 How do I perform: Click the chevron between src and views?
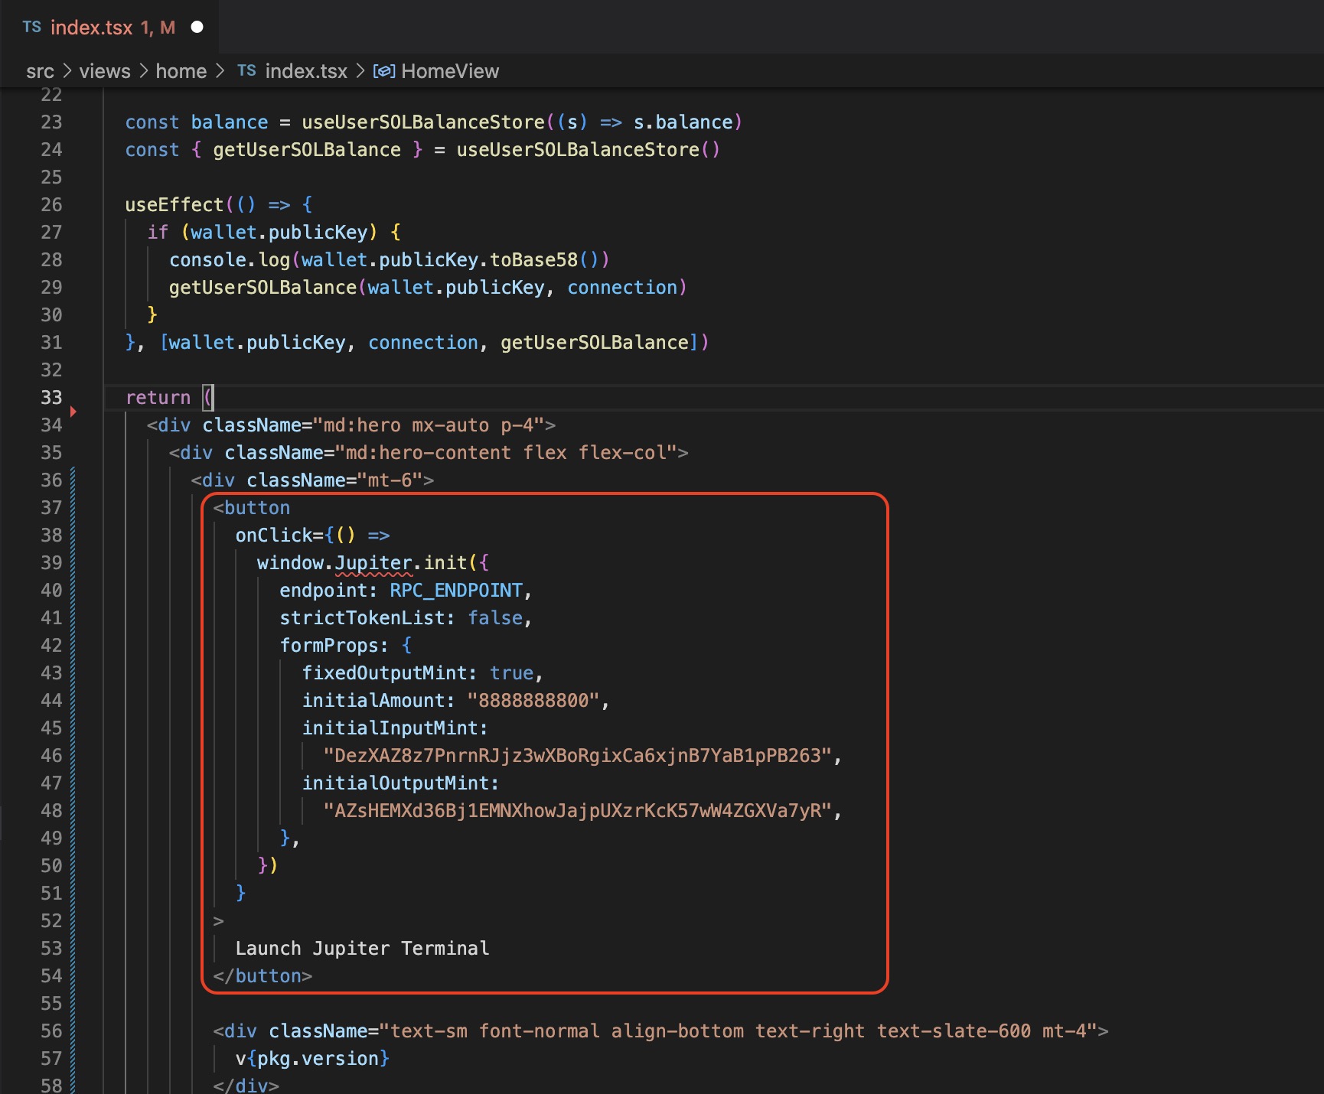coord(67,71)
